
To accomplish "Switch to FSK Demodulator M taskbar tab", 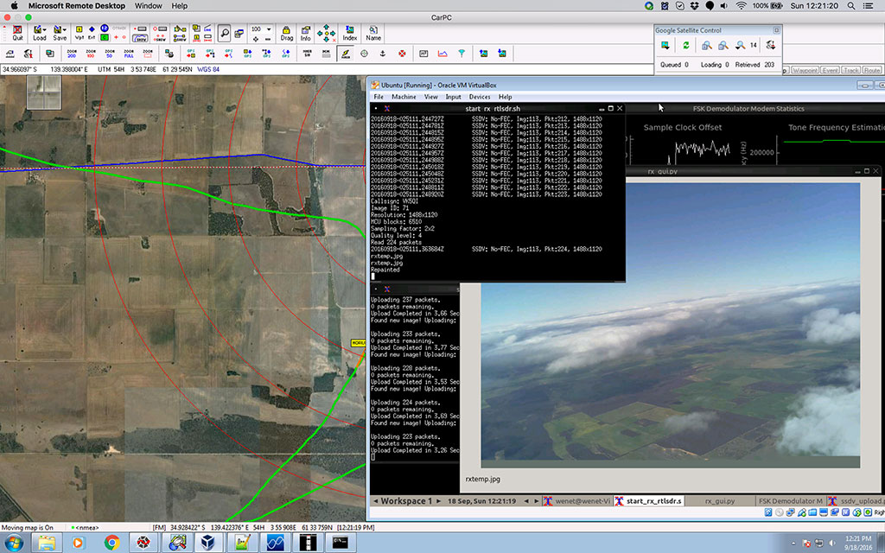I will [x=791, y=500].
